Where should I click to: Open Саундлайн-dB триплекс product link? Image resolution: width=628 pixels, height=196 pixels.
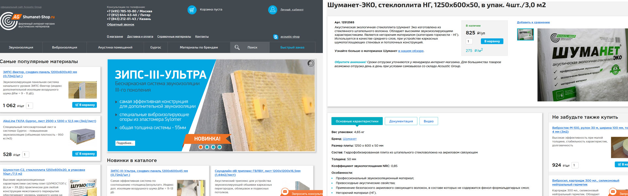tap(257, 173)
